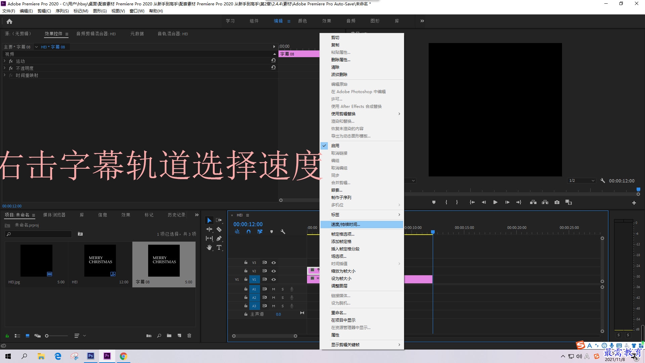Open playback resolution 1/2 dropdown
The height and width of the screenshot is (363, 645).
[582, 180]
